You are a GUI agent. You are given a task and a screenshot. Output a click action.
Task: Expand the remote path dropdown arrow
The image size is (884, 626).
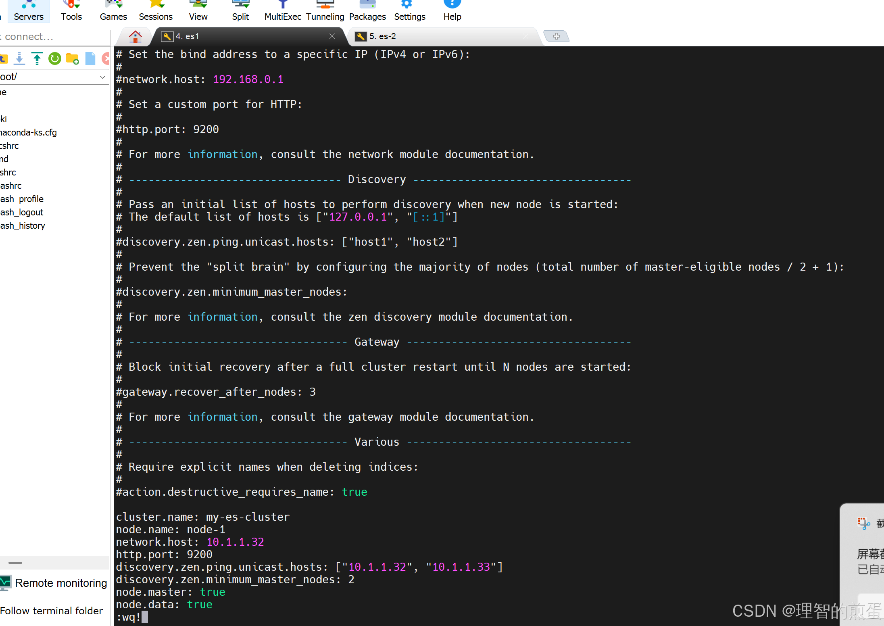pos(102,77)
